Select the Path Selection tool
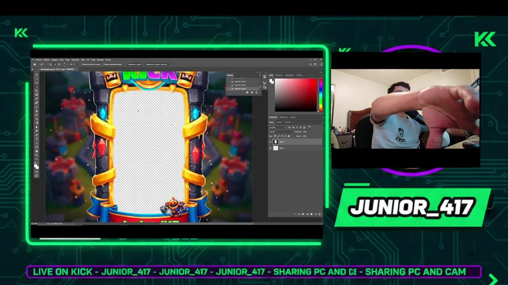The width and height of the screenshot is (508, 285). (x=37, y=143)
